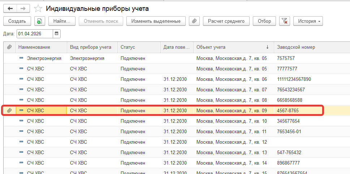350x174 pixels.
Task: Clear the filter using the funnel icon
Action: (285, 21)
